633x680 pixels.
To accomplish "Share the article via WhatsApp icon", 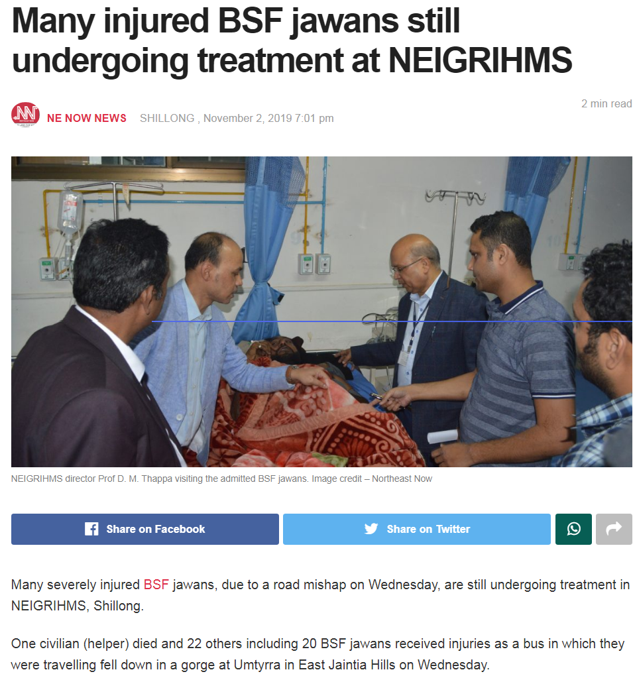I will (x=573, y=529).
